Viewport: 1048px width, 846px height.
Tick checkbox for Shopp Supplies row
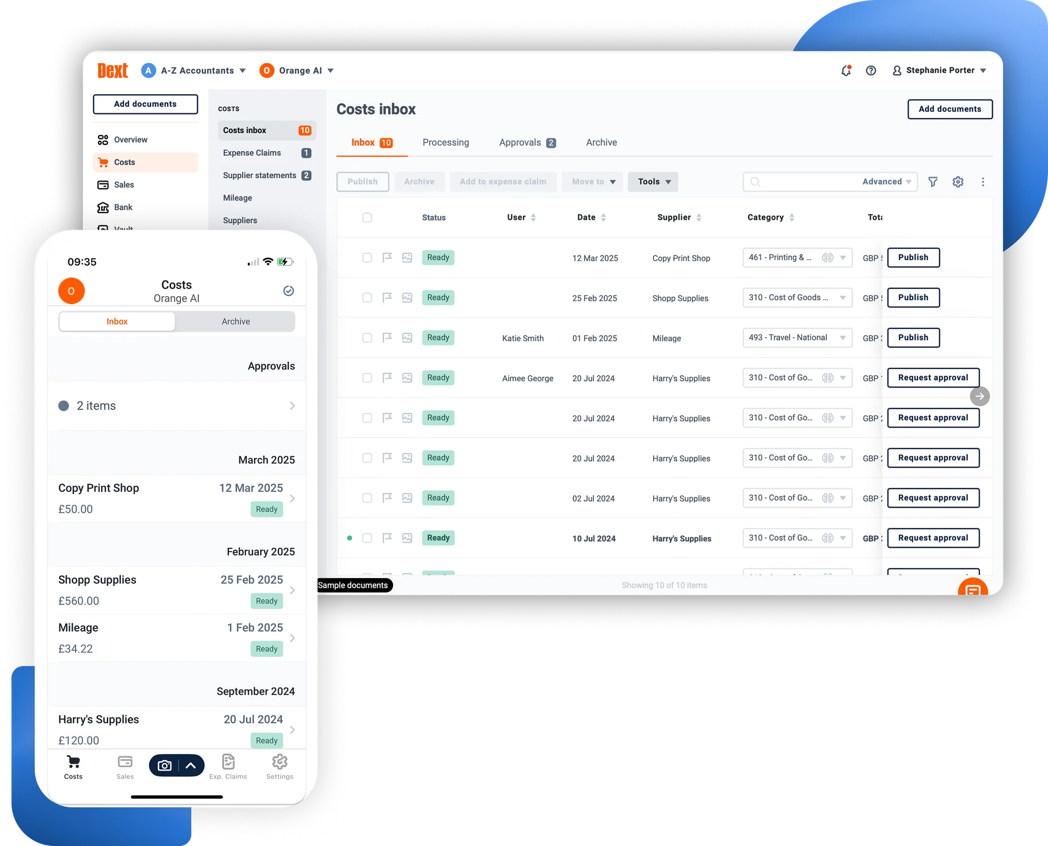pos(367,298)
